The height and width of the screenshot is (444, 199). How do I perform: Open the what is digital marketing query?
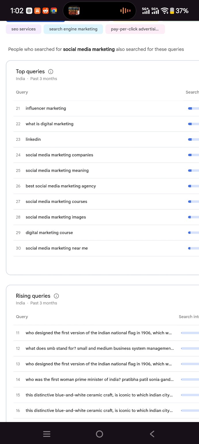click(x=50, y=124)
